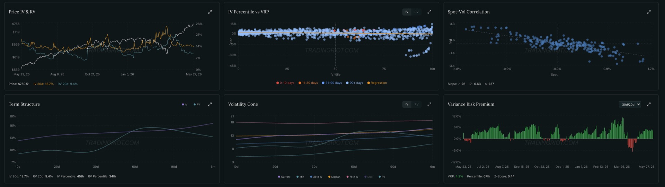
Task: Click the RV 20d: 9.4% under Price chart
Action: point(68,84)
